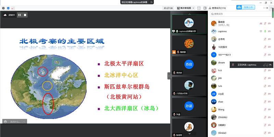Click the 搜索成员 search field
Screen dimensions: 274x137
click(x=240, y=14)
